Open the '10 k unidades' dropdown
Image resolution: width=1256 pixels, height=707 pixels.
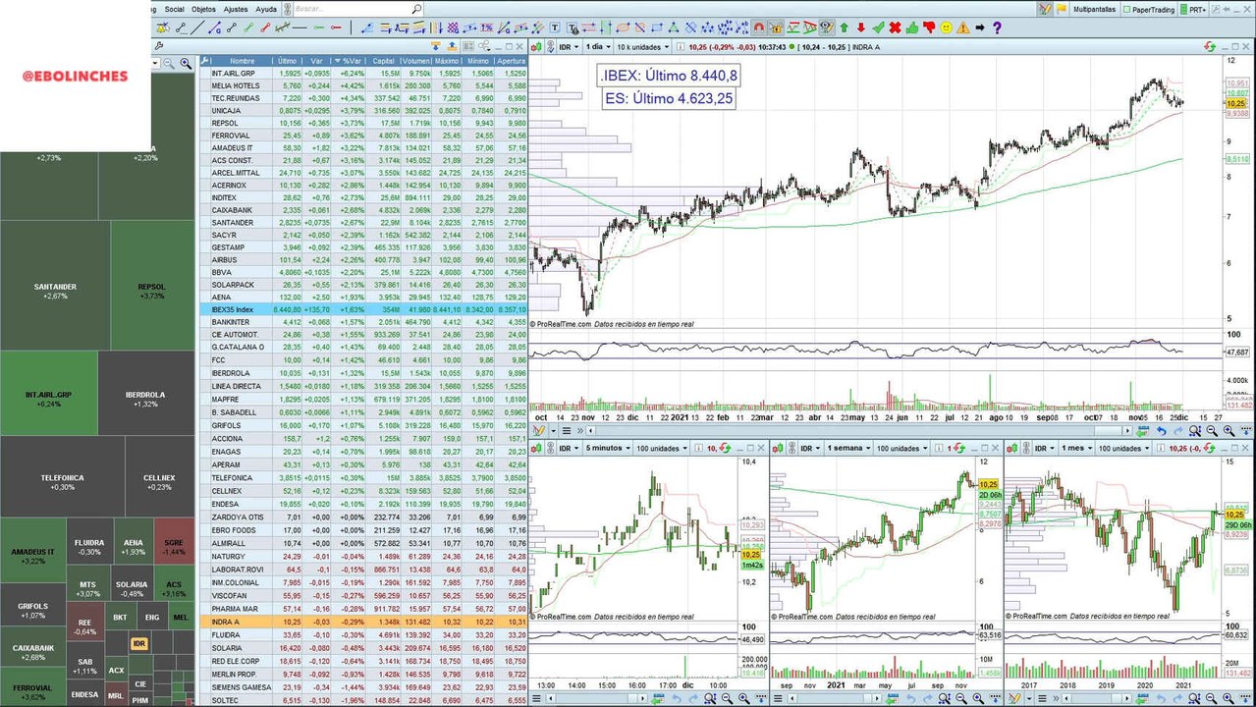643,46
